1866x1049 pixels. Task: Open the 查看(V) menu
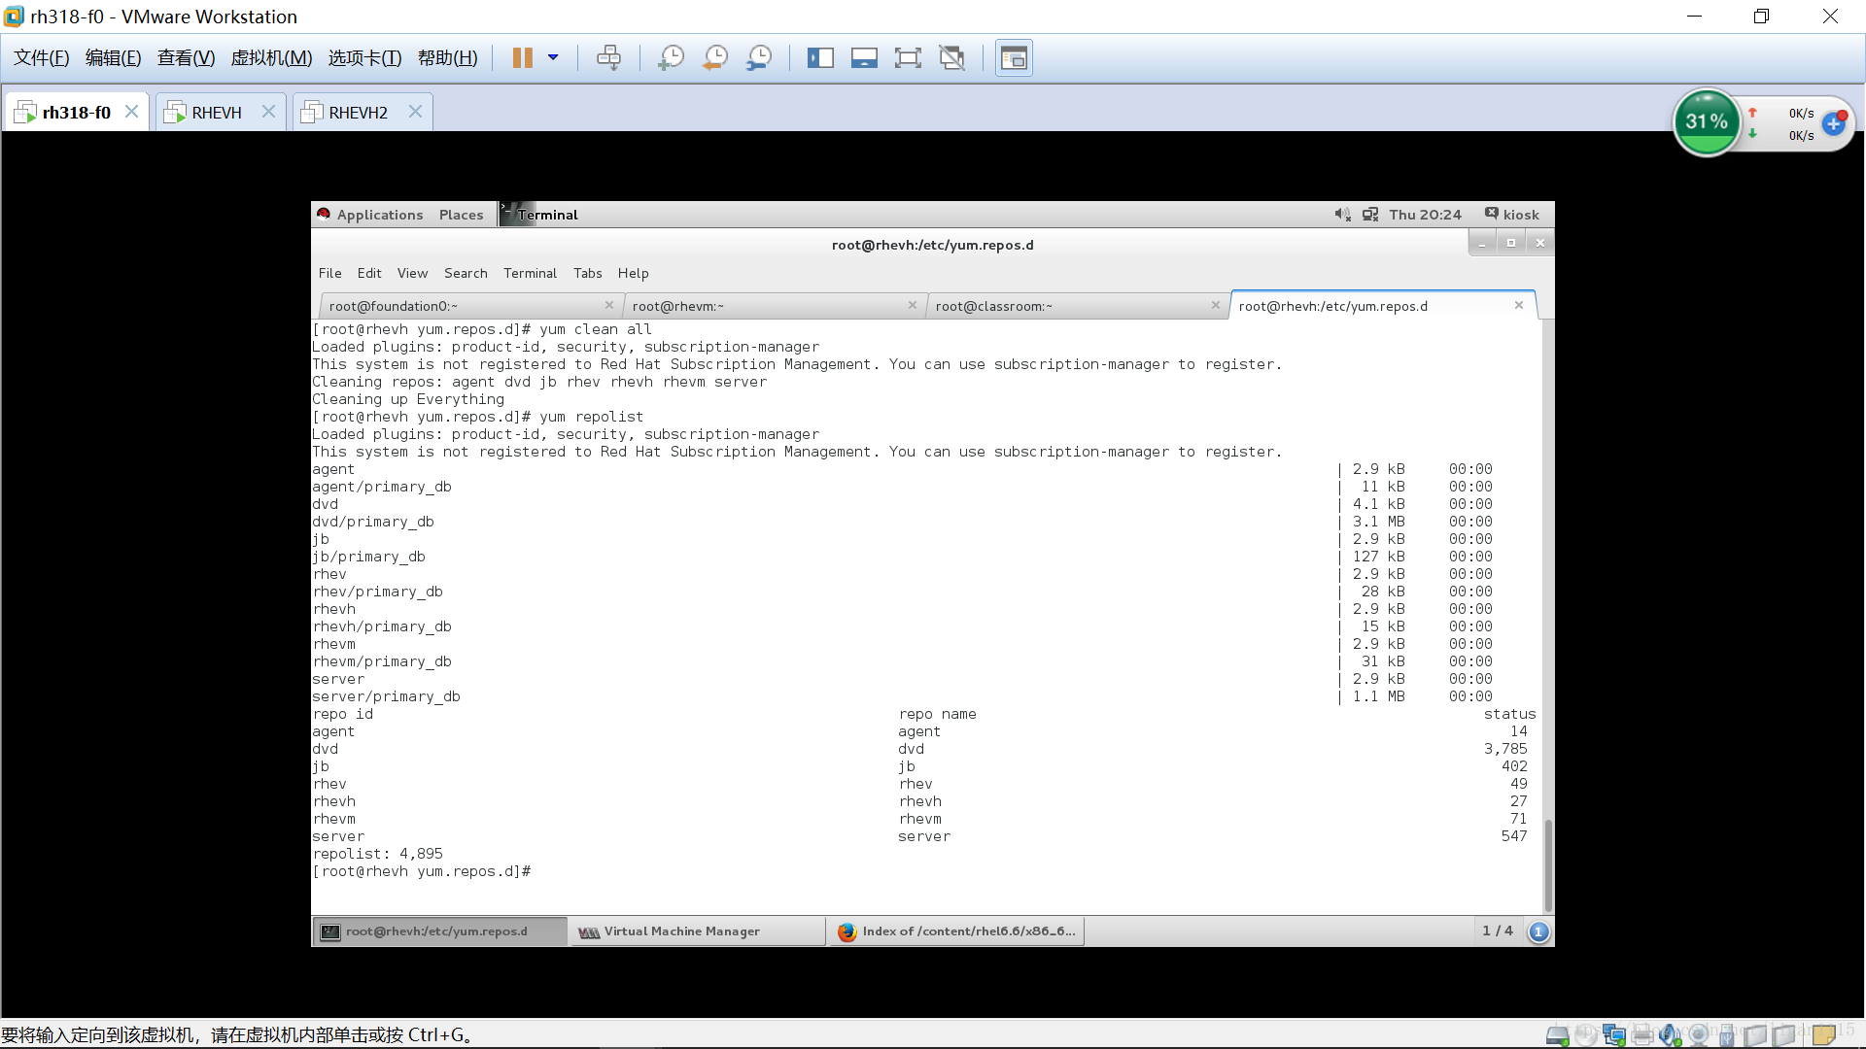pos(187,58)
